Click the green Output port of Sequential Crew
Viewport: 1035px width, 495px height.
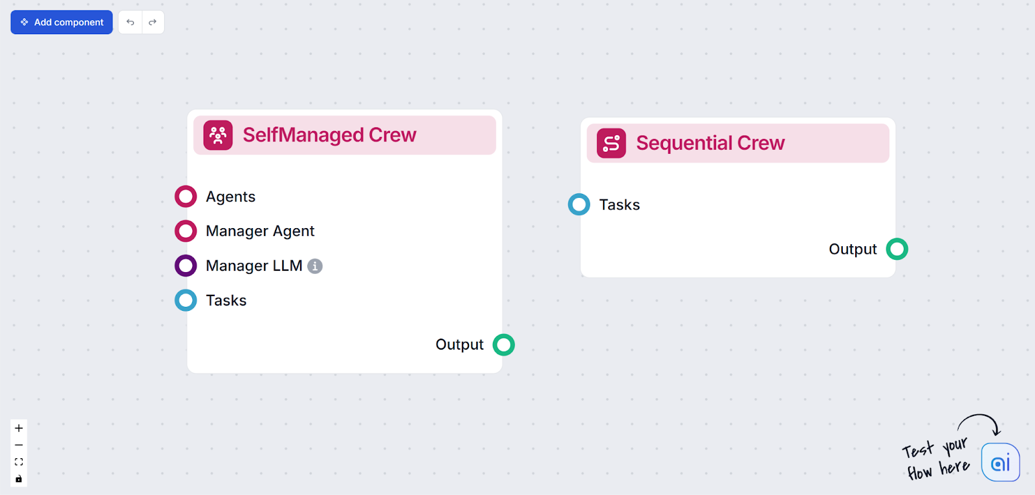point(898,249)
